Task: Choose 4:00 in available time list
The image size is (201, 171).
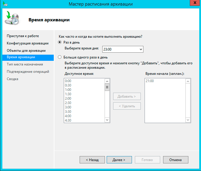Action: pyautogui.click(x=68, y=116)
